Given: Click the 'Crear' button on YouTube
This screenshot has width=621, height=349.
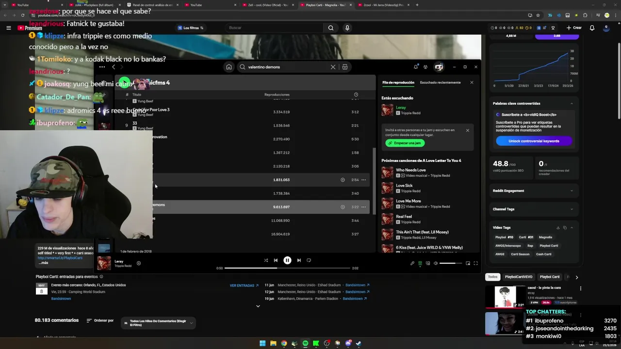Looking at the screenshot, I should click(574, 28).
